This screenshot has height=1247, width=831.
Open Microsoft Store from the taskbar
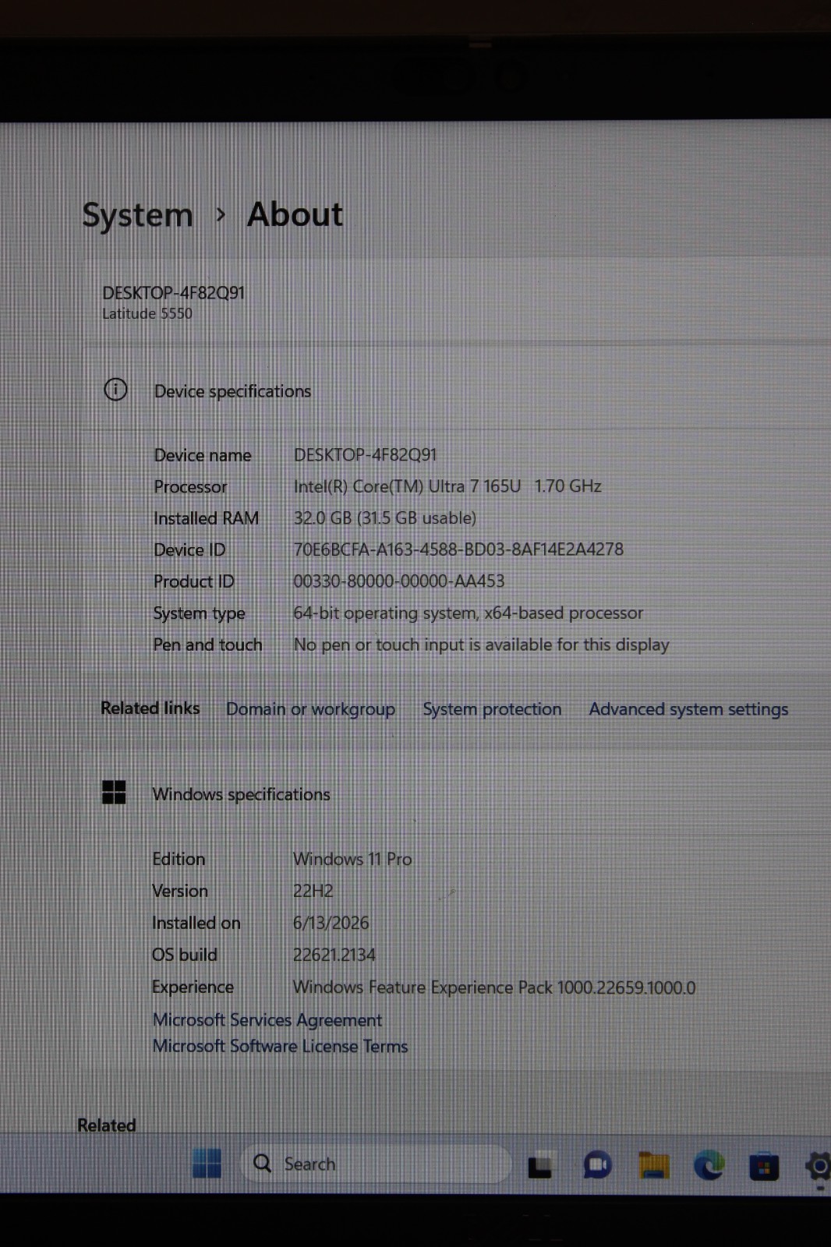764,1167
